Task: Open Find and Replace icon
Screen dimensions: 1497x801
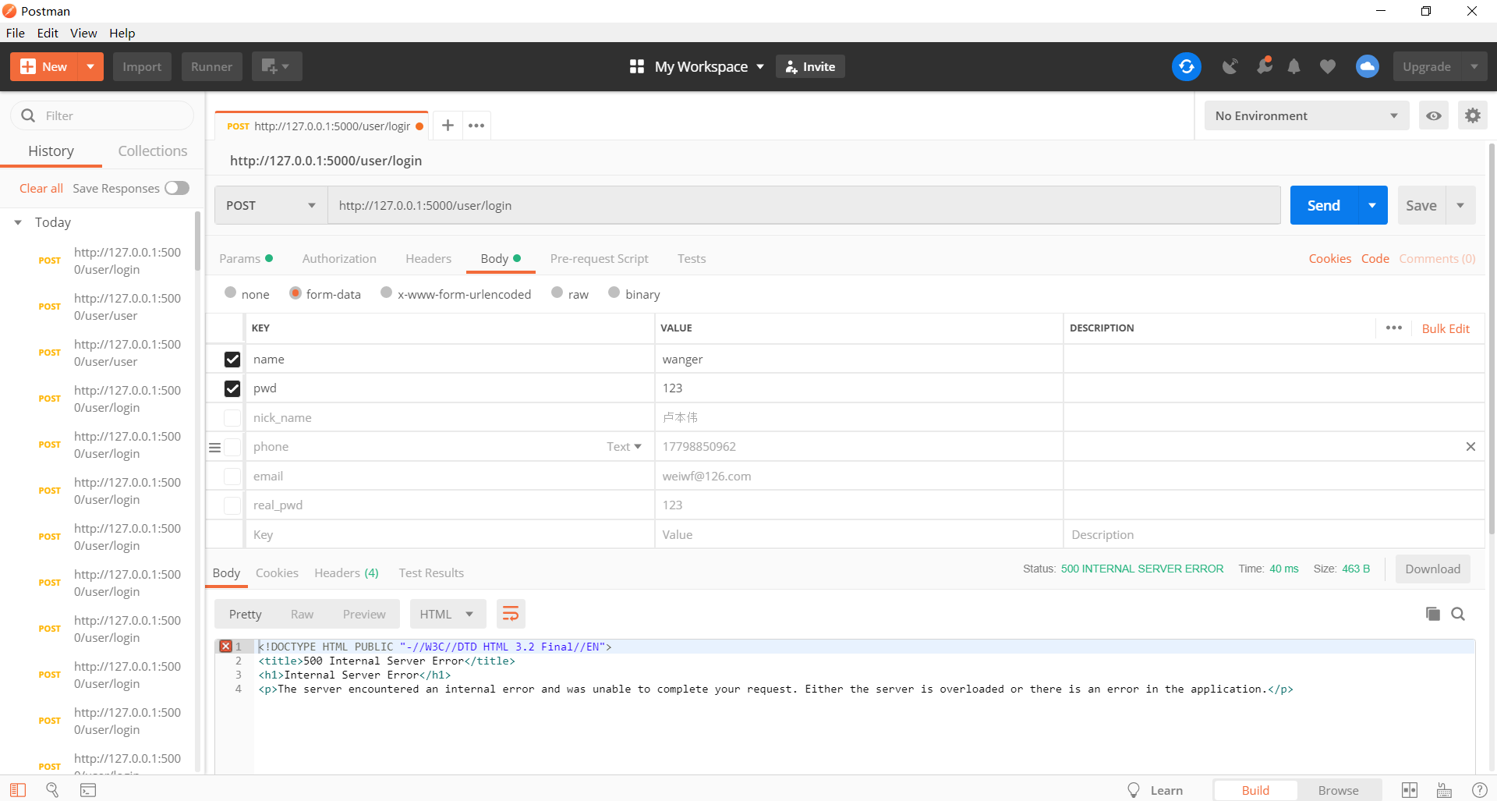Action: [52, 790]
